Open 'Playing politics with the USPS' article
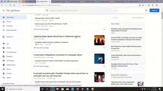This screenshot has height=91, width=163. tap(47, 18)
